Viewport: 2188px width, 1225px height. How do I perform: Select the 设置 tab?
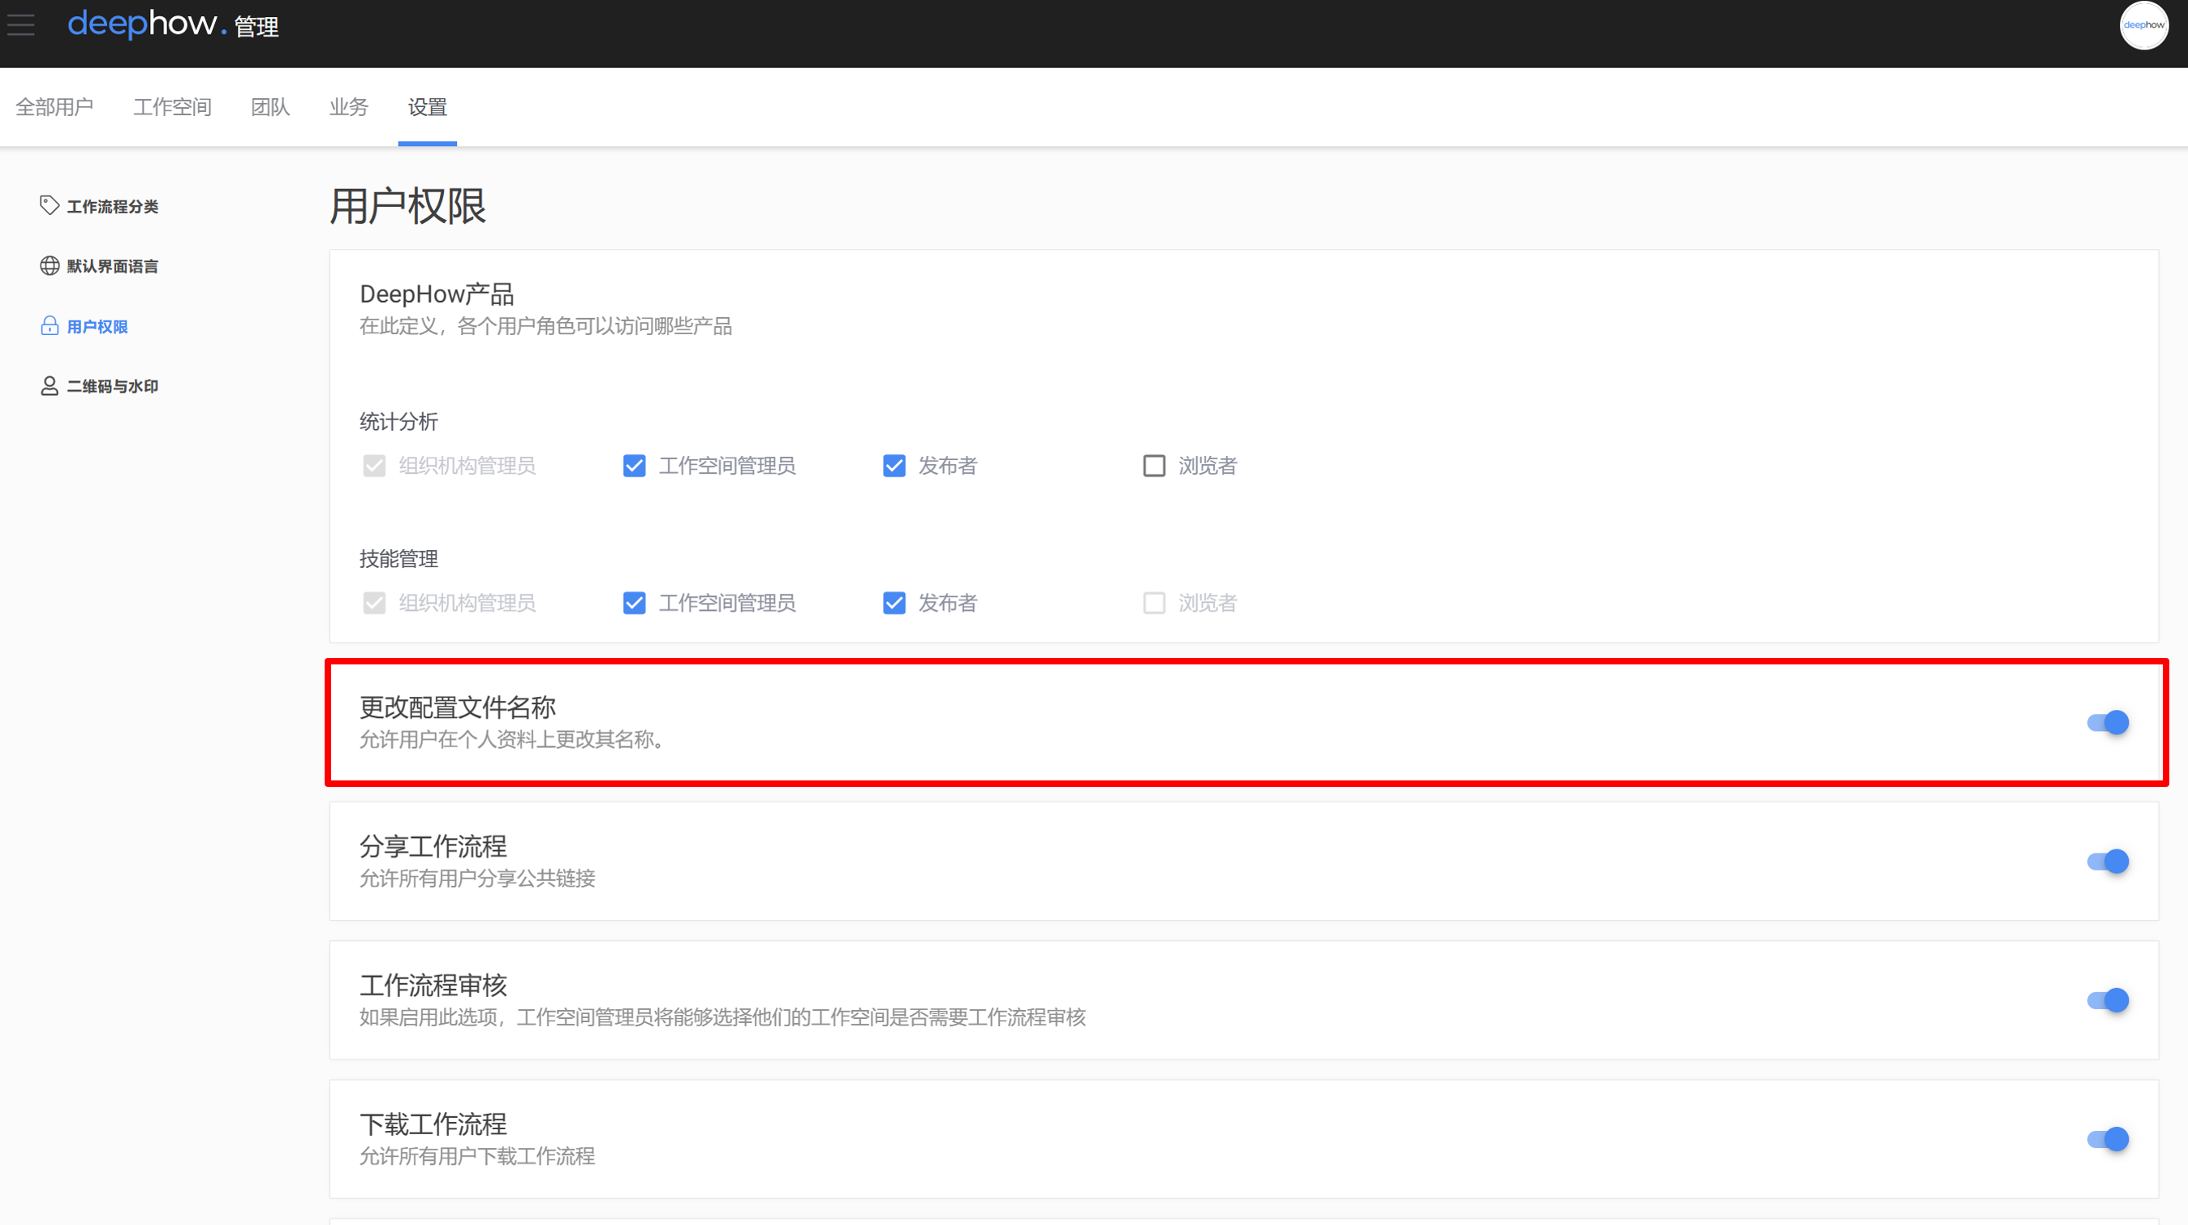[427, 107]
